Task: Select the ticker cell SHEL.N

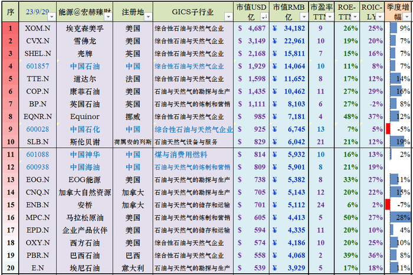Action: pos(37,54)
